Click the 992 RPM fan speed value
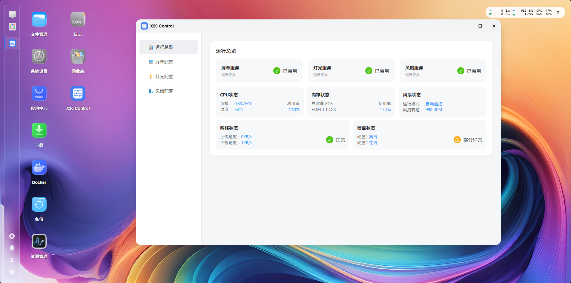 coord(434,110)
